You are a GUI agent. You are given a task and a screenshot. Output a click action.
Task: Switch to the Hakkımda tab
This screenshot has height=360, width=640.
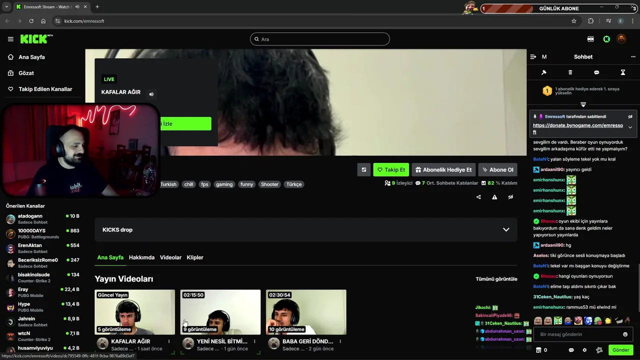pyautogui.click(x=141, y=257)
